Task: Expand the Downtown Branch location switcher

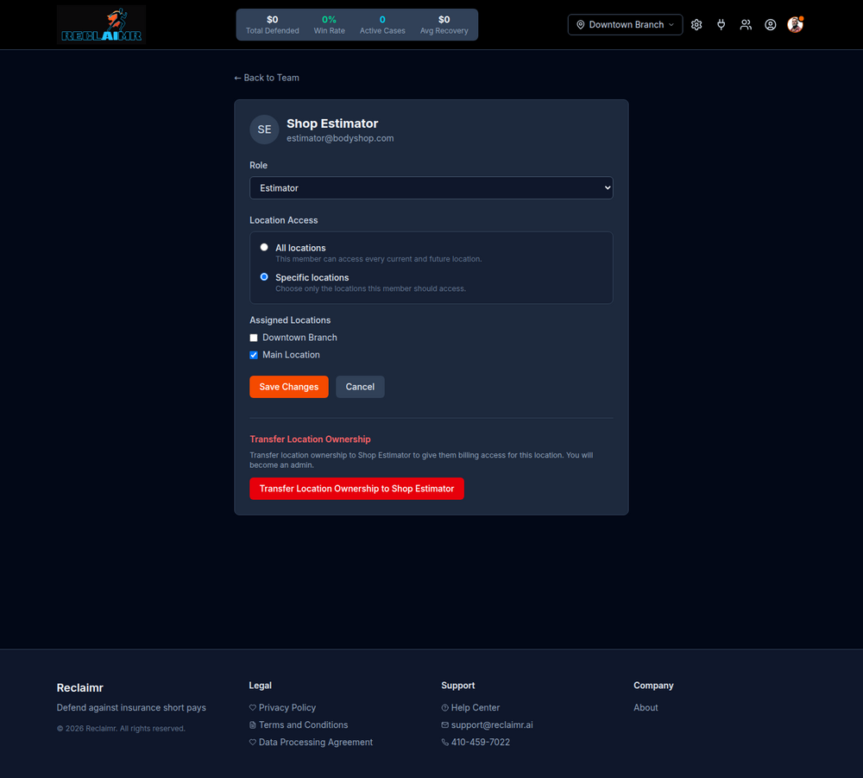Action: click(625, 25)
